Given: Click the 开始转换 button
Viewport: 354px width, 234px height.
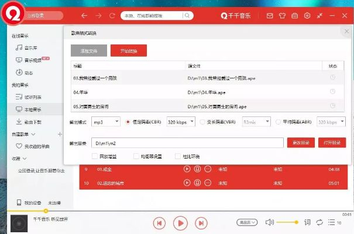Looking at the screenshot, I should [x=128, y=51].
